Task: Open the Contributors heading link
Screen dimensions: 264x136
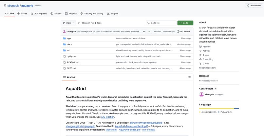Action: click(x=208, y=88)
